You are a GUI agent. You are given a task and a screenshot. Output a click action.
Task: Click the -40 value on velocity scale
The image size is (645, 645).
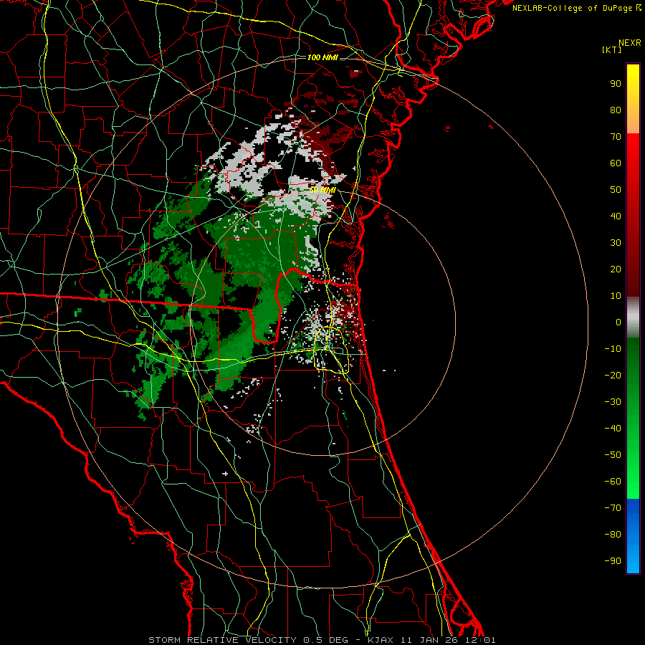tap(613, 429)
